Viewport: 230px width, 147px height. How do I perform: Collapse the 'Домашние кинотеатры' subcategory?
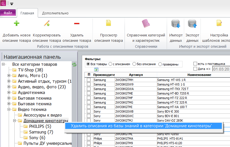click(14, 121)
